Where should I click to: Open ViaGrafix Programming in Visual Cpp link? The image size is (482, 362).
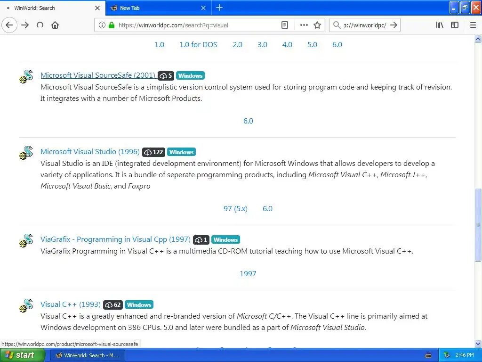pos(115,239)
